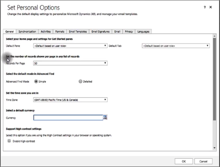This screenshot has height=167, width=220.
Task: Click the 'Set the time zone you are in' heading
Action: 22,93
